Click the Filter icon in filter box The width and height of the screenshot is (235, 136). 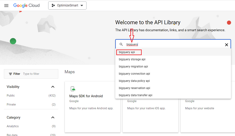click(10, 74)
